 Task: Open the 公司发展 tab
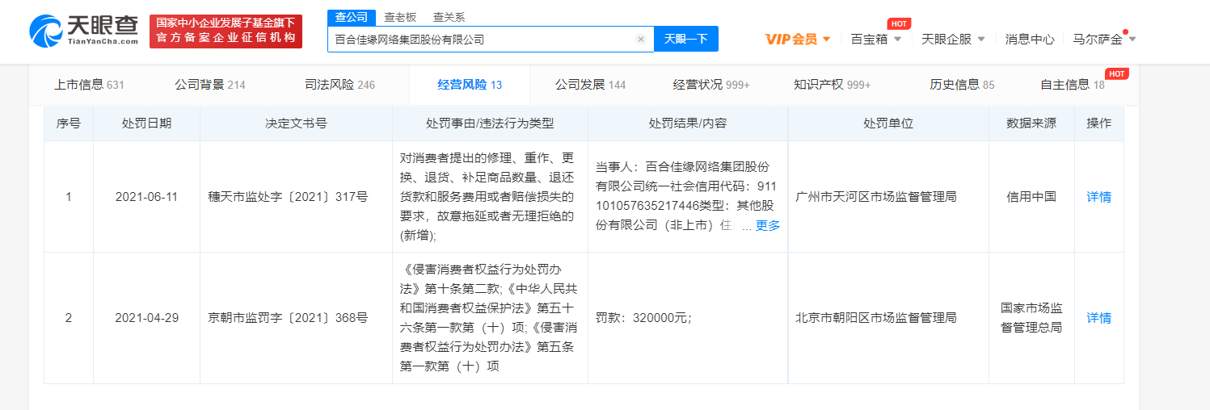tap(590, 85)
